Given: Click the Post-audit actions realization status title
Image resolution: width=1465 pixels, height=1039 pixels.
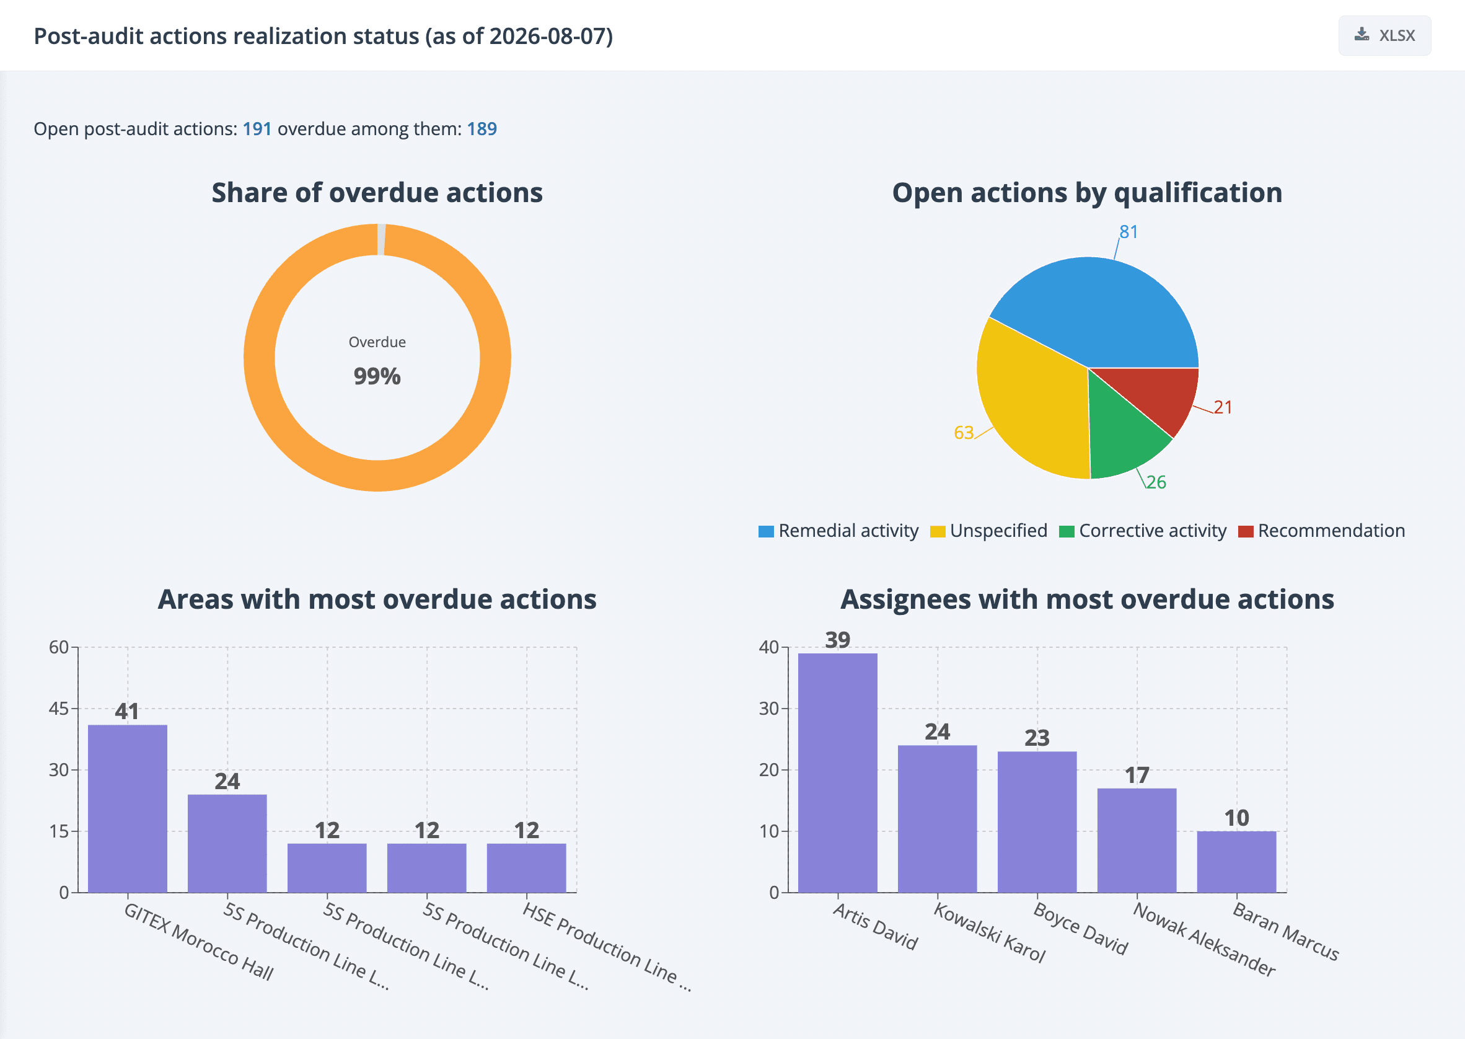Looking at the screenshot, I should [x=323, y=36].
